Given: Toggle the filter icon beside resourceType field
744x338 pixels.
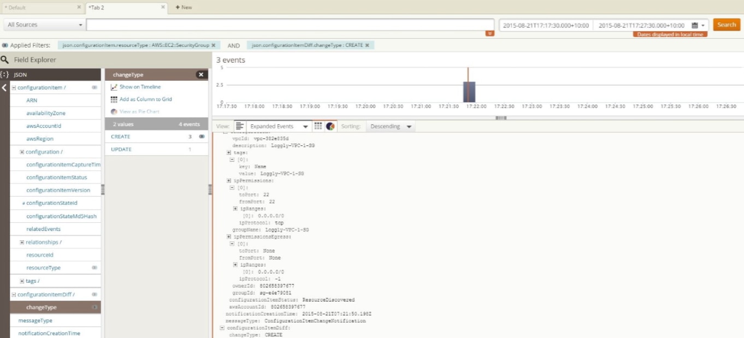Looking at the screenshot, I should coord(95,268).
